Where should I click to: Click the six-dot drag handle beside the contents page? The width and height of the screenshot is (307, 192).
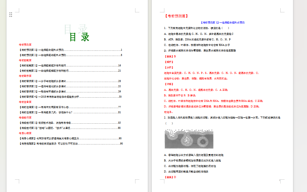[x=11, y=15]
